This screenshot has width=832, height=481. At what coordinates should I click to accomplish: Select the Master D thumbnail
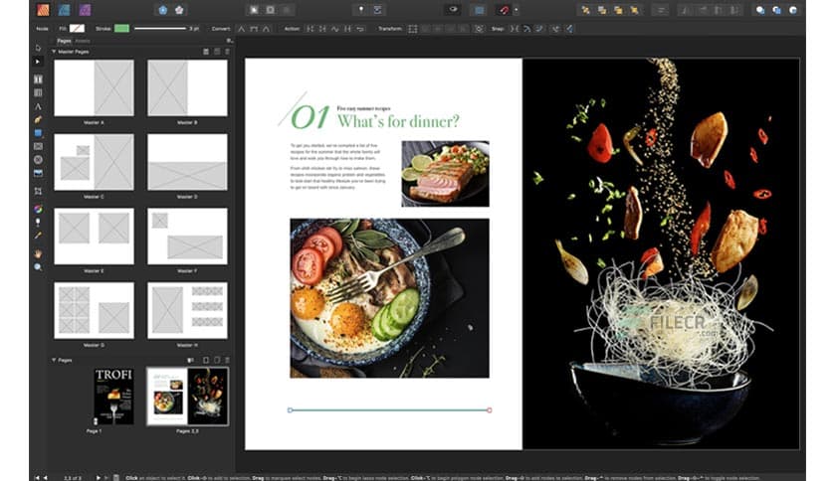[187, 162]
